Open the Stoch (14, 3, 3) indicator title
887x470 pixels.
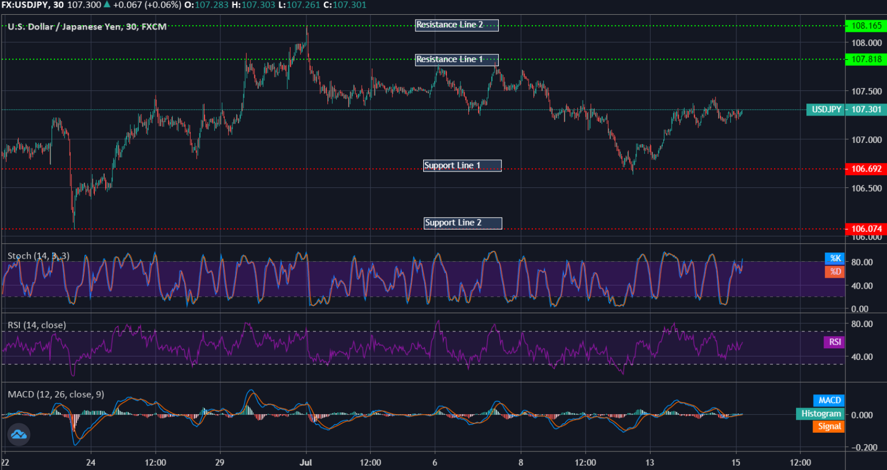[x=38, y=256]
